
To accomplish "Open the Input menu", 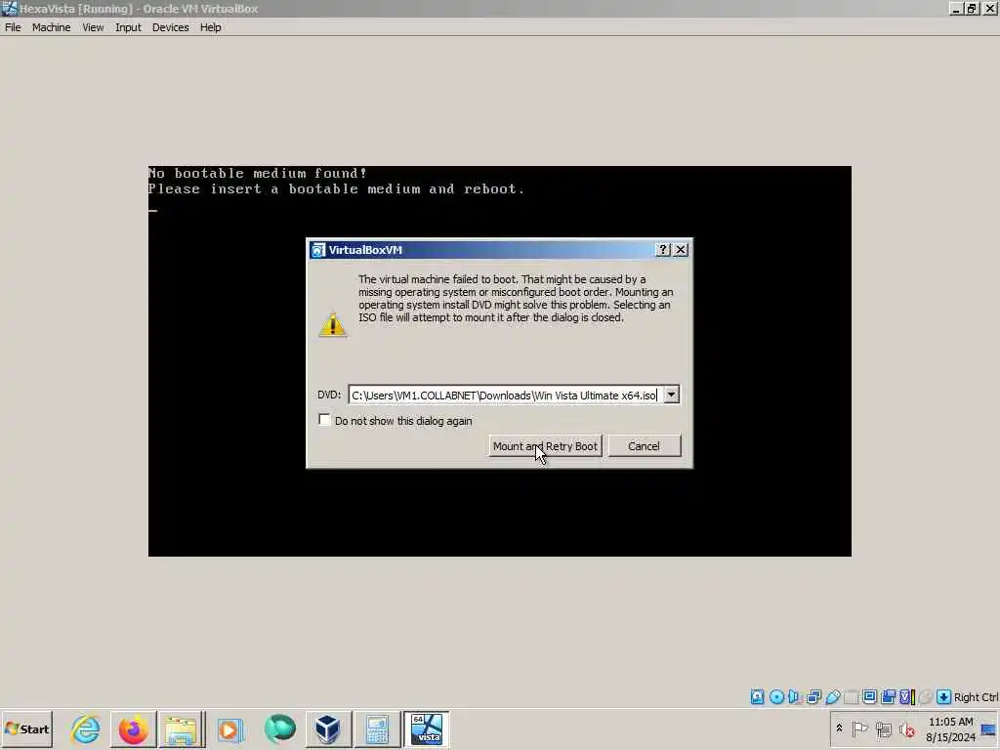I will (128, 27).
